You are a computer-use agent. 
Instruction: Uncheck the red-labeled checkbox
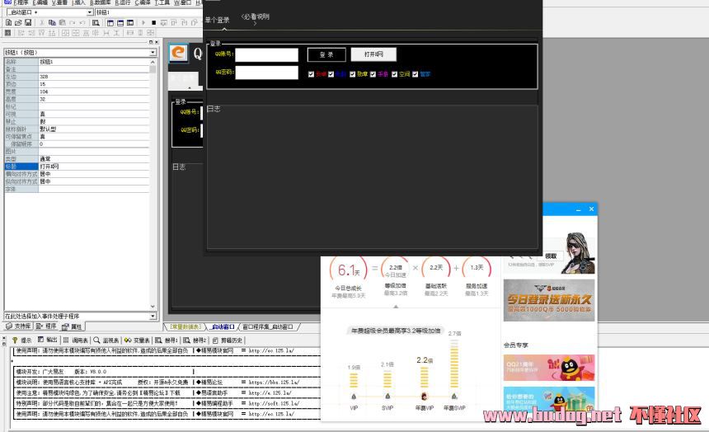(311, 74)
